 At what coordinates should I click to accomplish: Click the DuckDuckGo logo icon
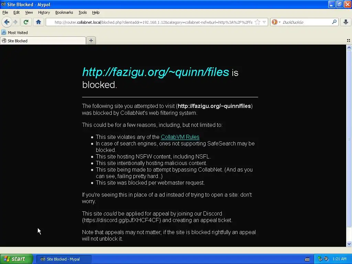[x=274, y=22]
